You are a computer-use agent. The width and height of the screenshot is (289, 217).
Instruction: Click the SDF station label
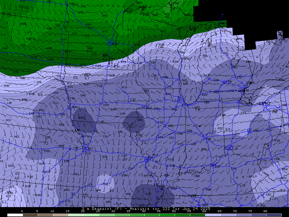(x=218, y=167)
